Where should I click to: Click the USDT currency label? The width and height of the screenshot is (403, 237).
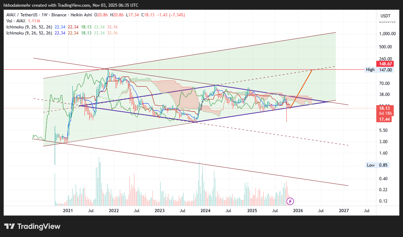[x=385, y=16]
